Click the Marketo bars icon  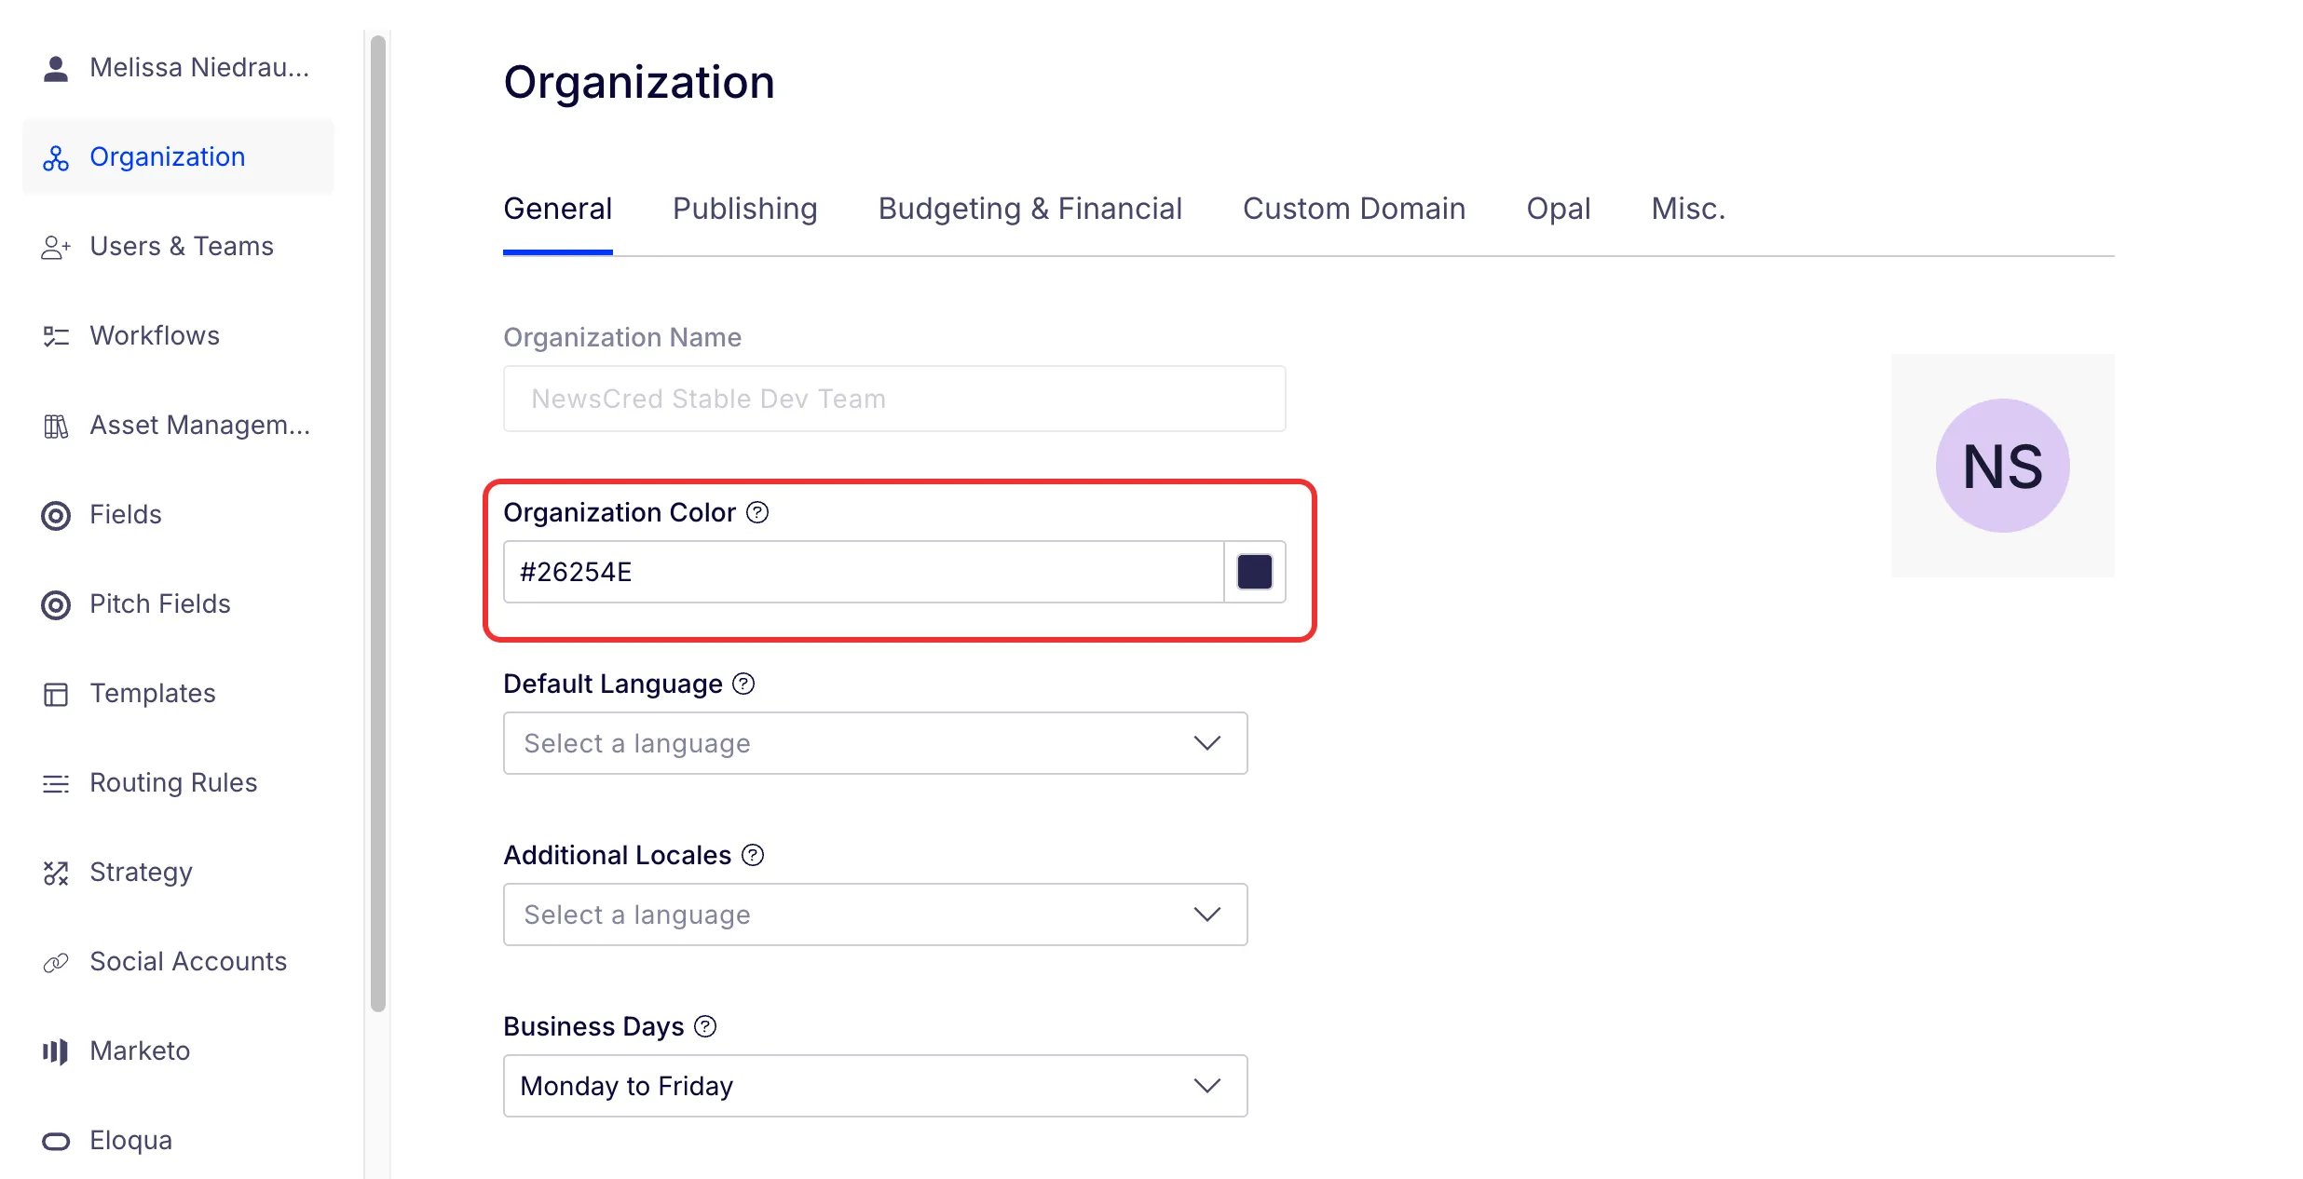point(56,1051)
